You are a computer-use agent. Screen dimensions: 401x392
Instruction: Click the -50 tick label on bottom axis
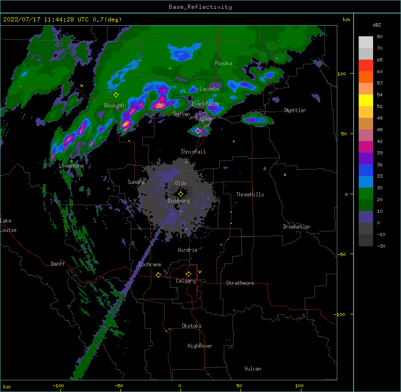119,386
